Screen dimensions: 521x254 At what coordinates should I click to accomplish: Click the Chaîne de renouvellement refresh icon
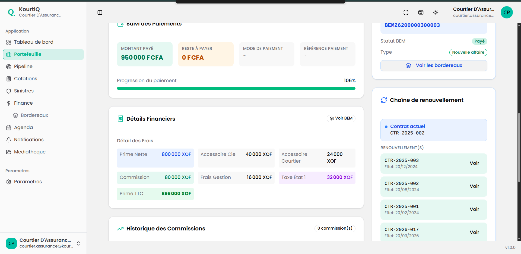point(384,100)
